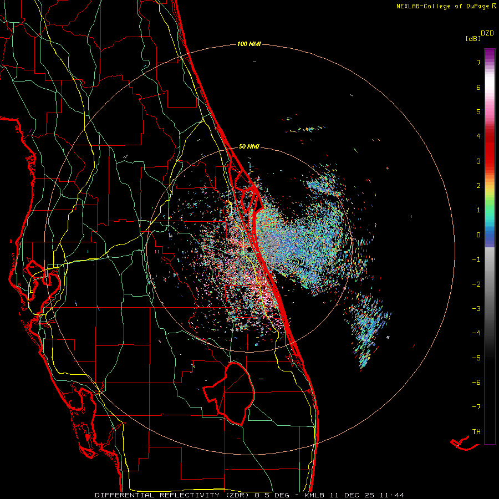
Task: Click the 2 value on the color scale
Action: (478, 186)
